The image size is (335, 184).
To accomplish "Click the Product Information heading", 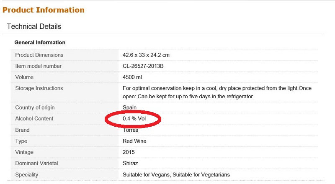I will point(44,10).
